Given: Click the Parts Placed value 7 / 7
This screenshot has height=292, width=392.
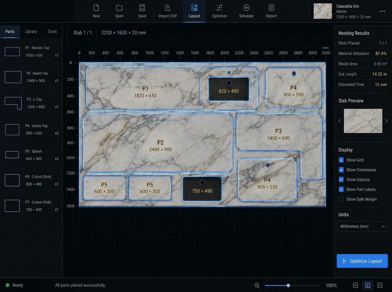Looking at the screenshot, I should (383, 43).
